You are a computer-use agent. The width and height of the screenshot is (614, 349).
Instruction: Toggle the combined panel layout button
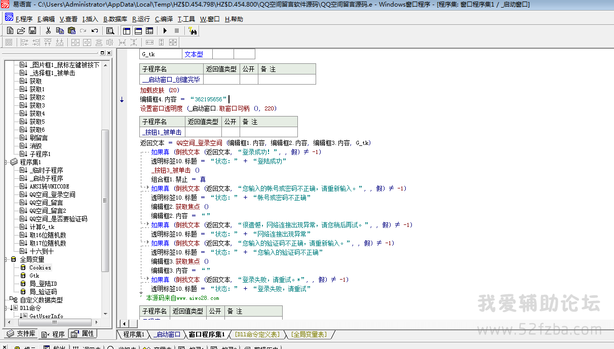pos(149,30)
